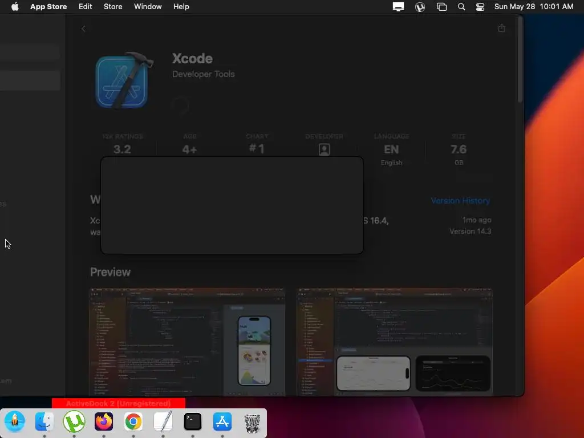The image size is (584, 438).
Task: Click the Preview section heading
Action: point(110,272)
